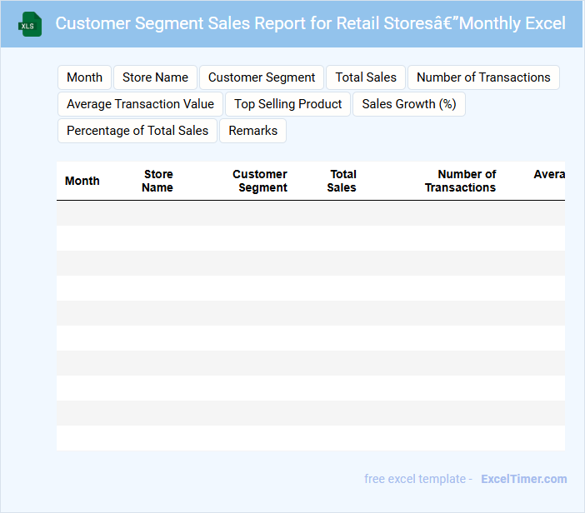Click the partially visible Average column header
The height and width of the screenshot is (513, 585).
tap(548, 175)
